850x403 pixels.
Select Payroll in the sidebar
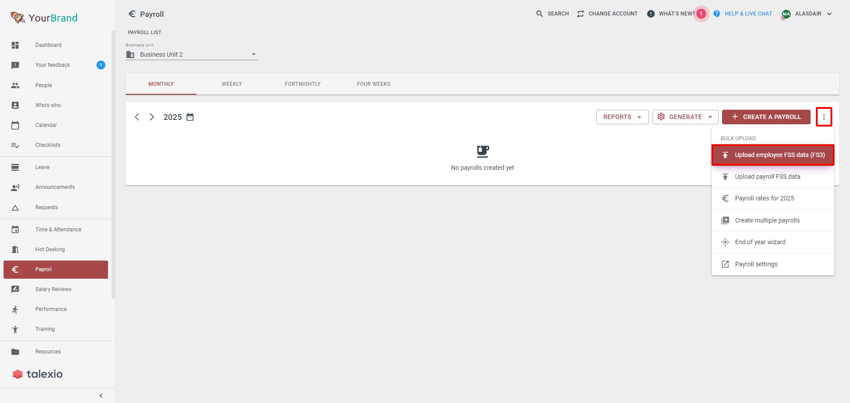tap(56, 269)
